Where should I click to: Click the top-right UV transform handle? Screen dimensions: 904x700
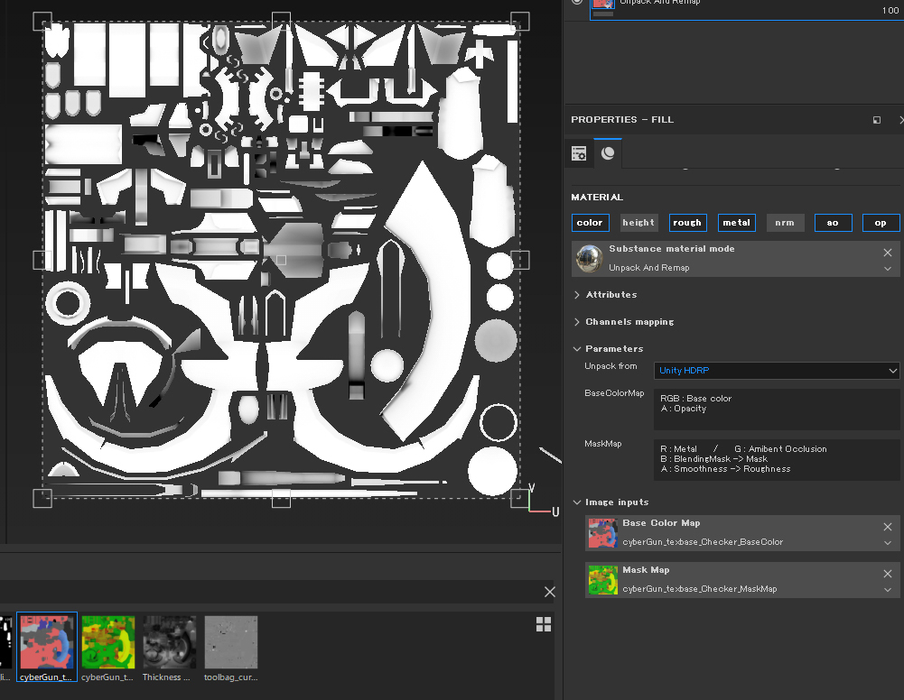pos(520,22)
